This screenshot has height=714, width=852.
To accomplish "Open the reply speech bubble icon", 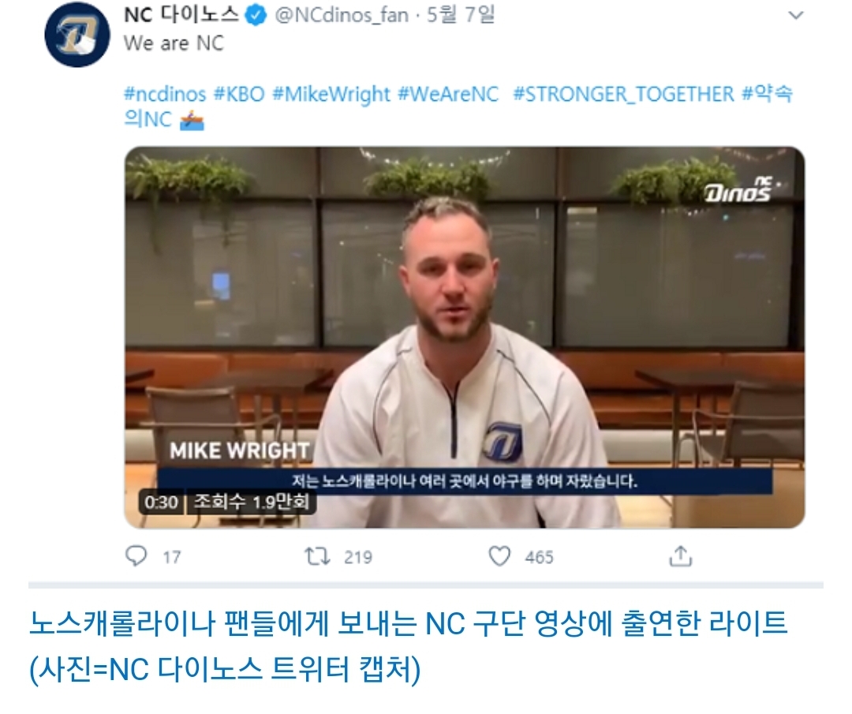I will [x=136, y=556].
